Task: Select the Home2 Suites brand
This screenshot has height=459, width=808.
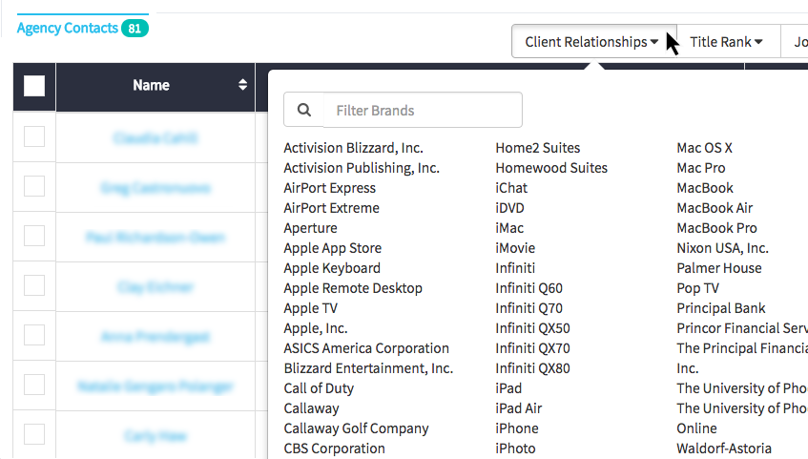Action: pos(538,148)
